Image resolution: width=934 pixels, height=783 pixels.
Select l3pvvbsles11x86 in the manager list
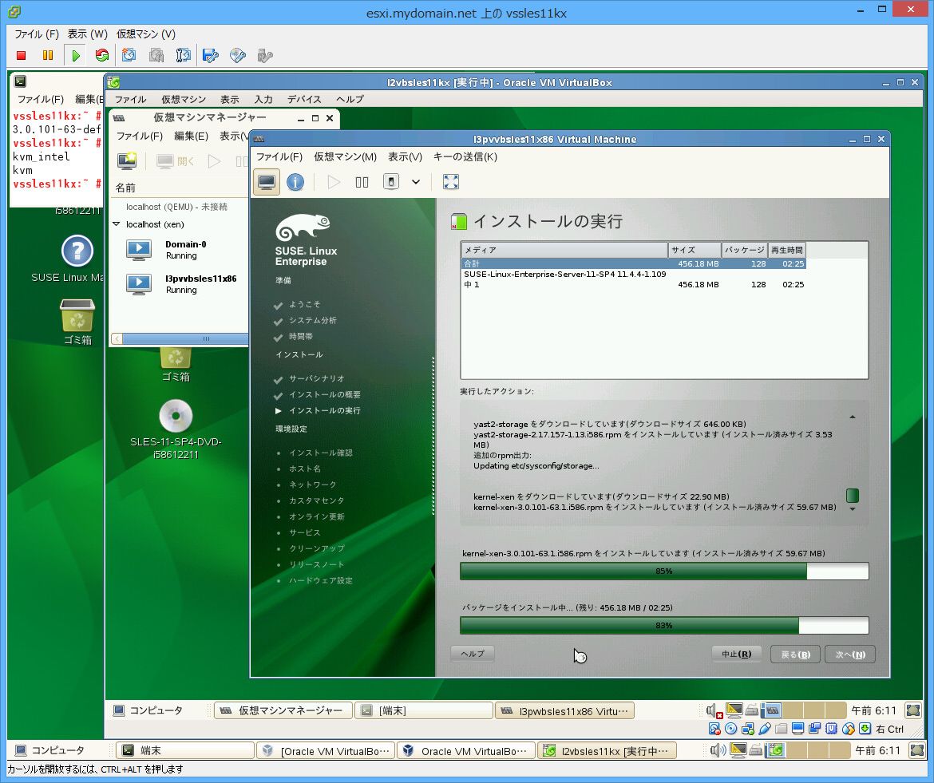[x=179, y=284]
